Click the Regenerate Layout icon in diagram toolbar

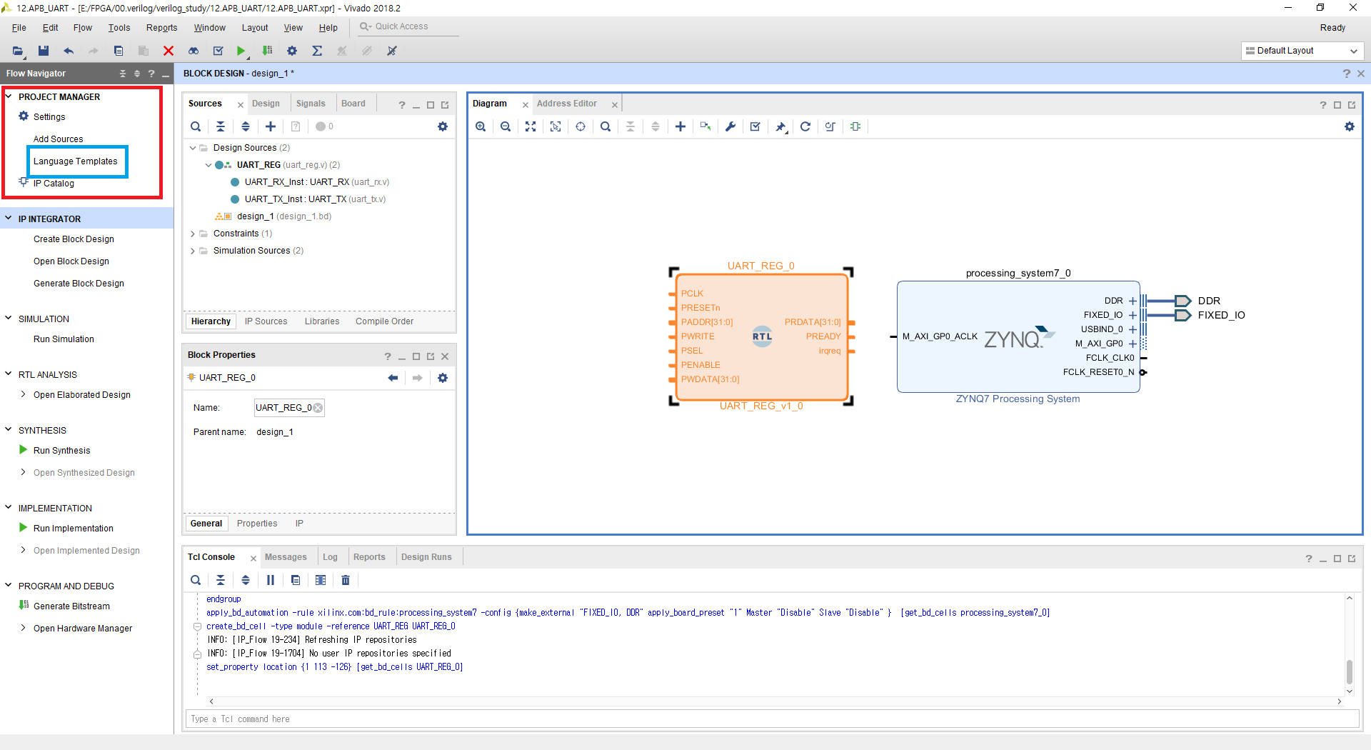coord(805,126)
